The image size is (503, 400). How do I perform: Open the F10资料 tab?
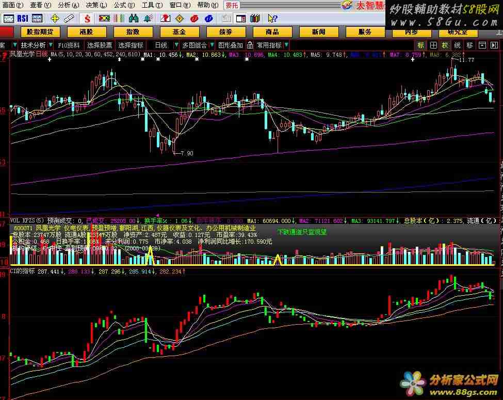pyautogui.click(x=69, y=45)
